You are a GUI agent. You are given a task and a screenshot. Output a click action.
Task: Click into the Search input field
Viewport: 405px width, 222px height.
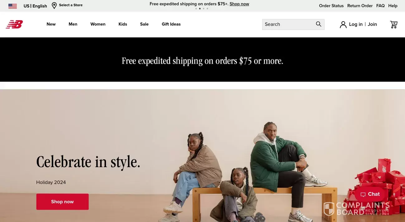coord(288,24)
